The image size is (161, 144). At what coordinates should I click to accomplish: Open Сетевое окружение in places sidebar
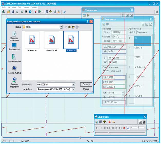point(14,83)
